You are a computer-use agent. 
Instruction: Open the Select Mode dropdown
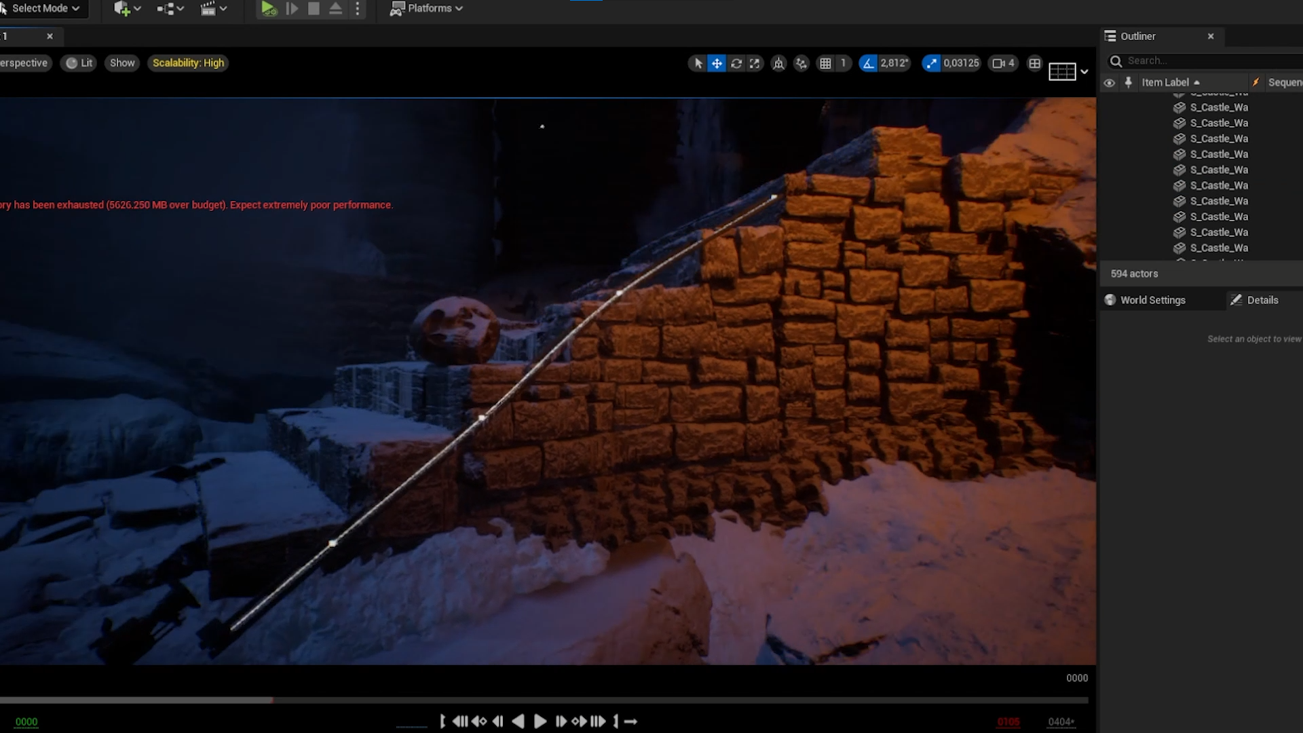pos(42,8)
